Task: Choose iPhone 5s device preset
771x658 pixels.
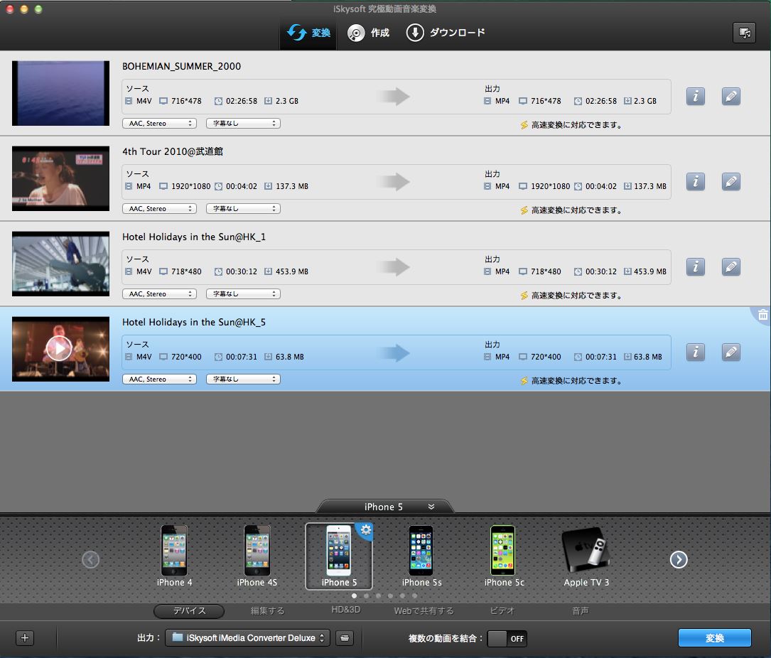Action: (x=421, y=556)
